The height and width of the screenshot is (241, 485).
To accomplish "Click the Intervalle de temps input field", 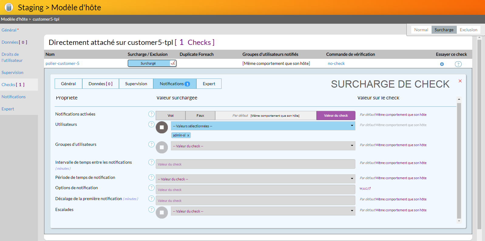I will pos(255,164).
